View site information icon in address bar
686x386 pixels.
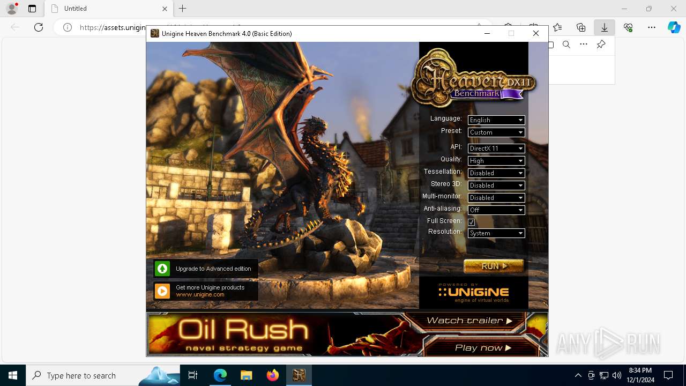[68, 27]
